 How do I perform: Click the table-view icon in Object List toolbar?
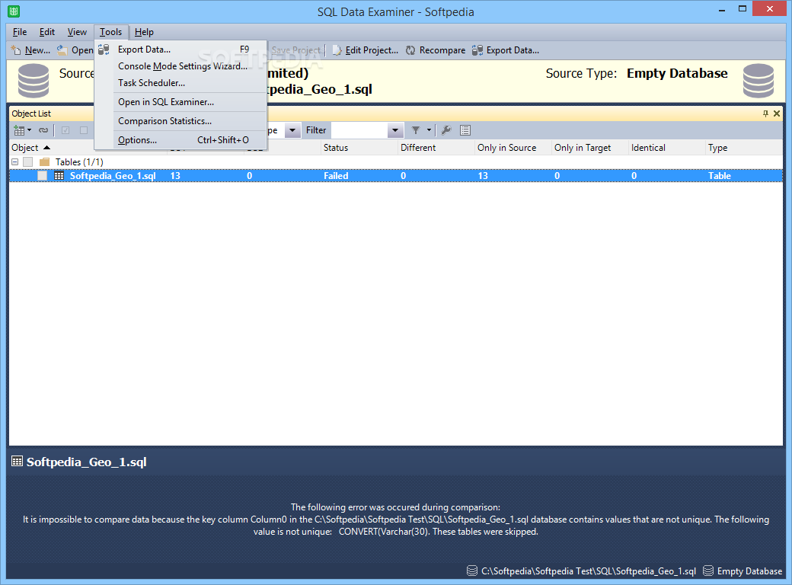pyautogui.click(x=19, y=130)
